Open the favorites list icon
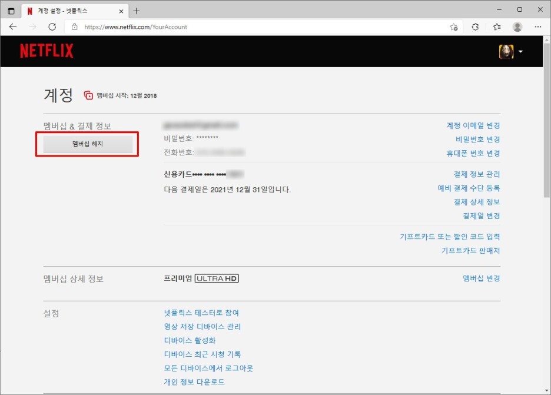 tap(497, 26)
